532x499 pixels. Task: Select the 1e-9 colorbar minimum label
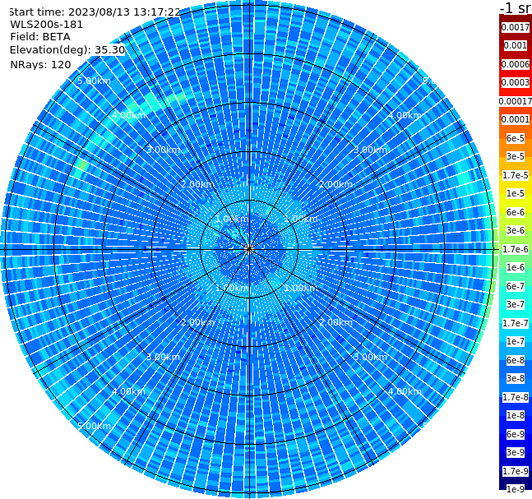[x=516, y=489]
